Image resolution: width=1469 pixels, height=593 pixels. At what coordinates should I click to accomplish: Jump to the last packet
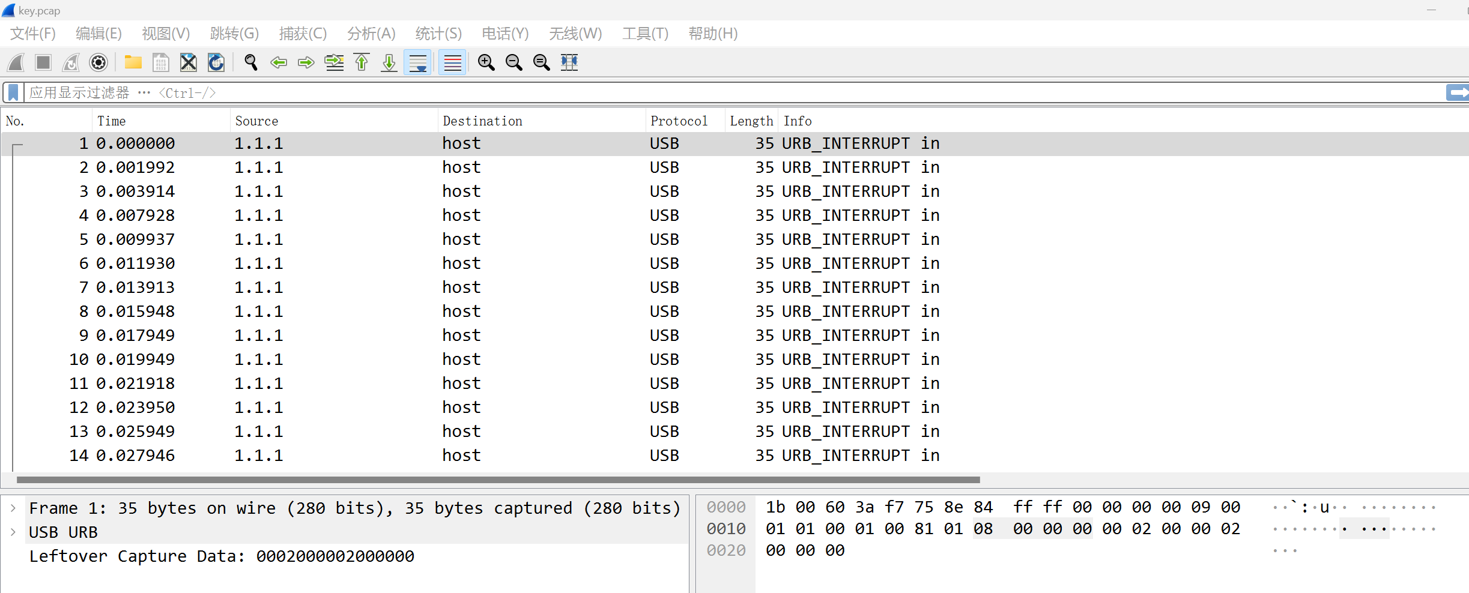(389, 62)
